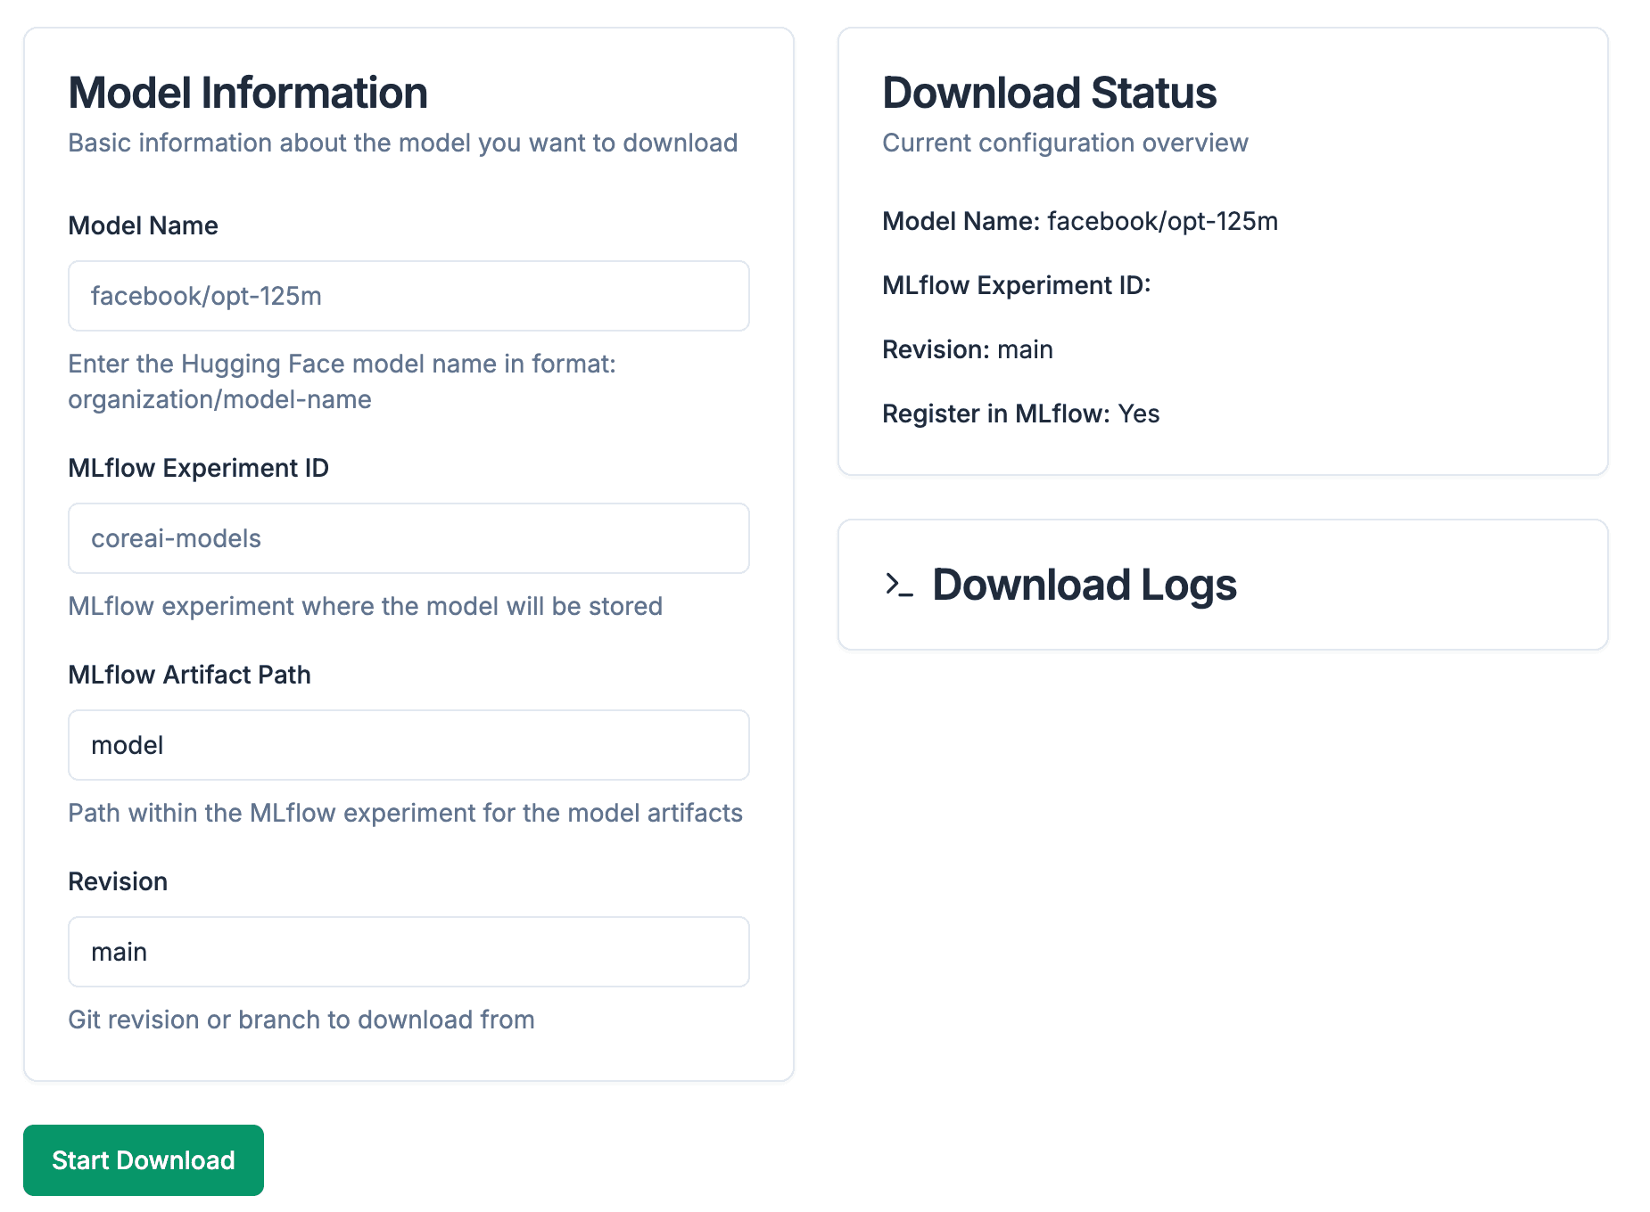
Task: Click the terminal prompt icon beside Download Logs
Action: (898, 585)
